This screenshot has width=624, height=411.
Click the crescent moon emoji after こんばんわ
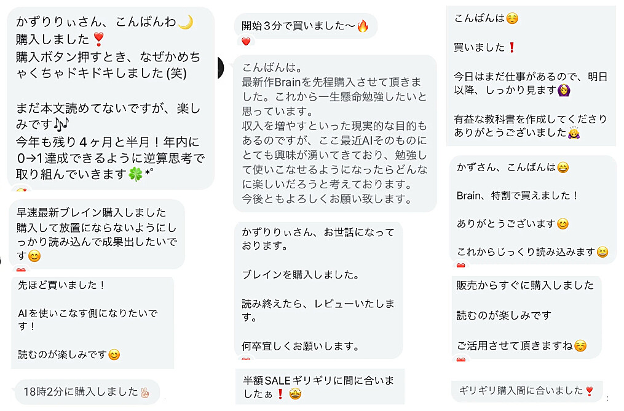[x=186, y=23]
